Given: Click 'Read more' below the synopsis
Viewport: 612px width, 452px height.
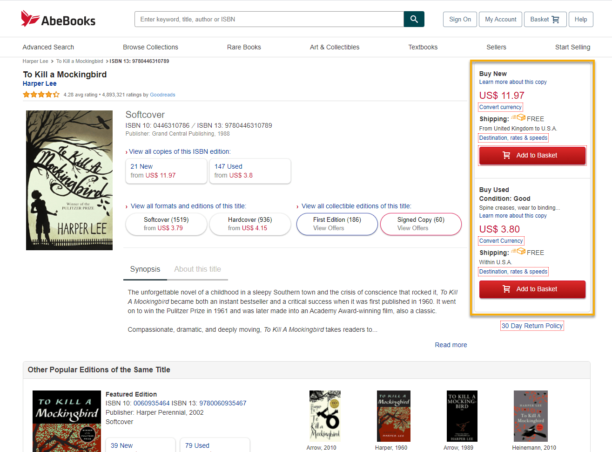Looking at the screenshot, I should (451, 345).
